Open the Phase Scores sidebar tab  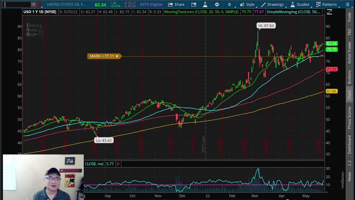(349, 118)
